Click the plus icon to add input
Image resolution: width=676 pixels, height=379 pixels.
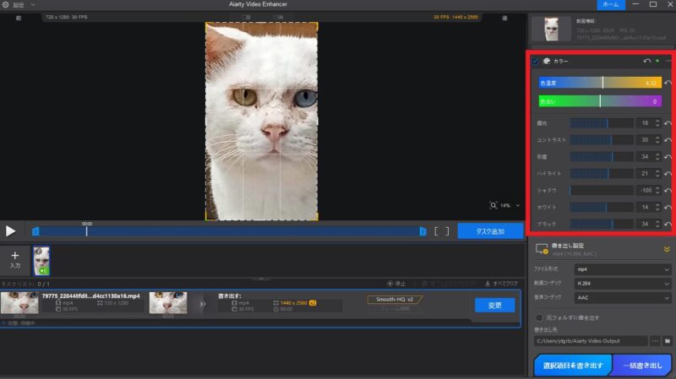coord(14,254)
